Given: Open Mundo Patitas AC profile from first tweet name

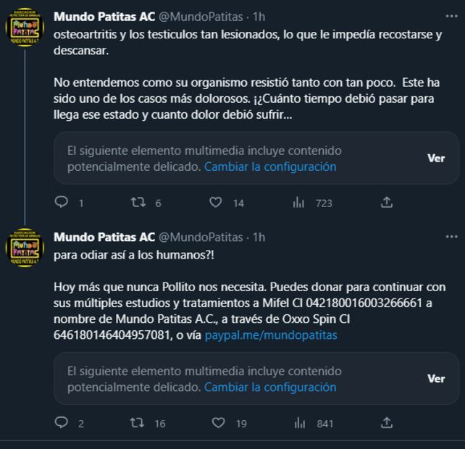Looking at the screenshot, I should click(x=104, y=17).
